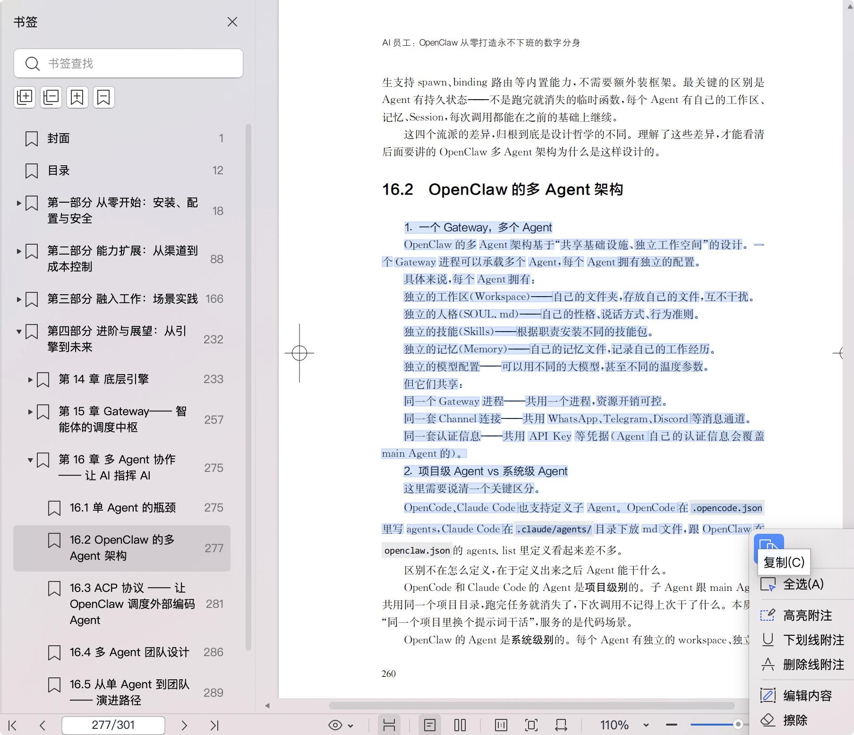This screenshot has height=735, width=854.
Task: Click subheading 2. 项目级 Agent vs 系统级 Agent
Action: tap(486, 471)
